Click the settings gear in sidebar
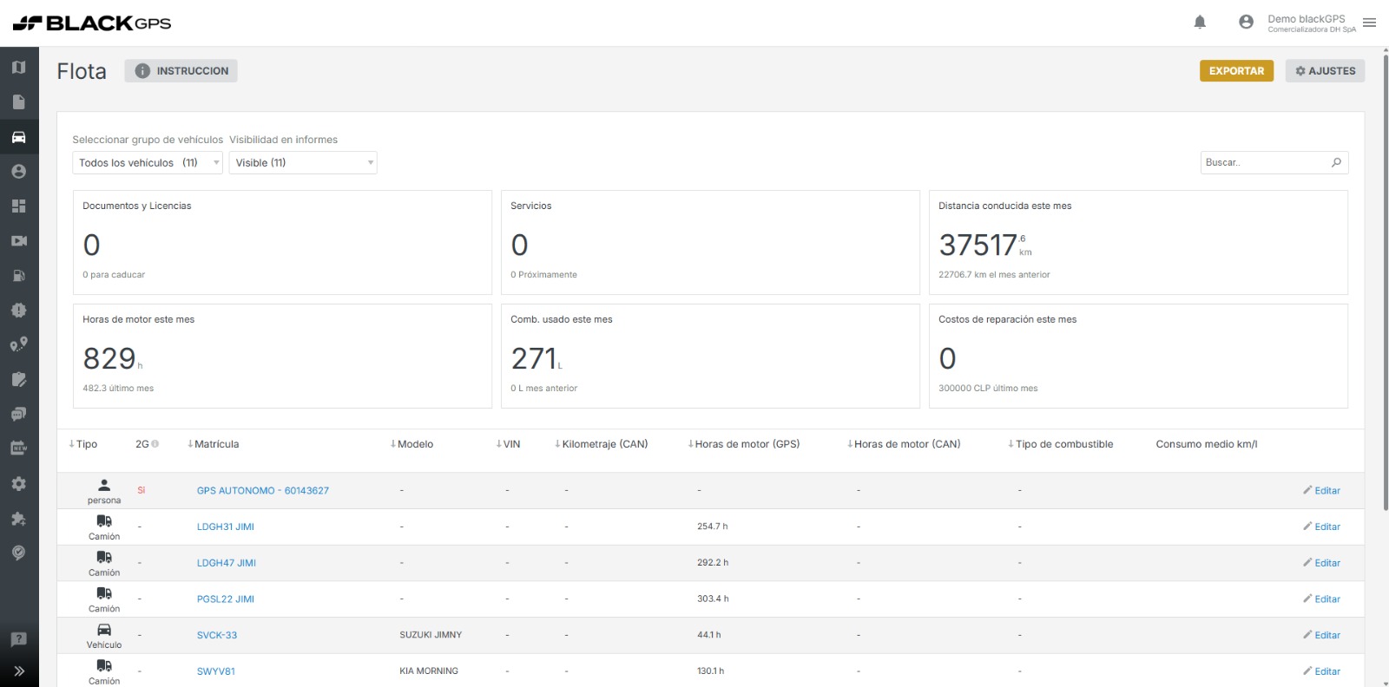Image resolution: width=1389 pixels, height=687 pixels. pyautogui.click(x=19, y=484)
